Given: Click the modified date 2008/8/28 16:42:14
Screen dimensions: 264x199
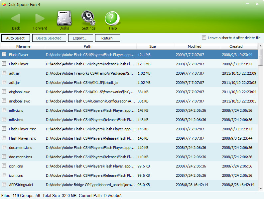Looking at the screenshot, I should tap(192, 185).
